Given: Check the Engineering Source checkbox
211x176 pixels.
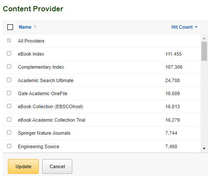Looking at the screenshot, I should (9, 146).
